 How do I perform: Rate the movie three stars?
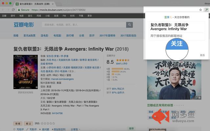coord(48,123)
